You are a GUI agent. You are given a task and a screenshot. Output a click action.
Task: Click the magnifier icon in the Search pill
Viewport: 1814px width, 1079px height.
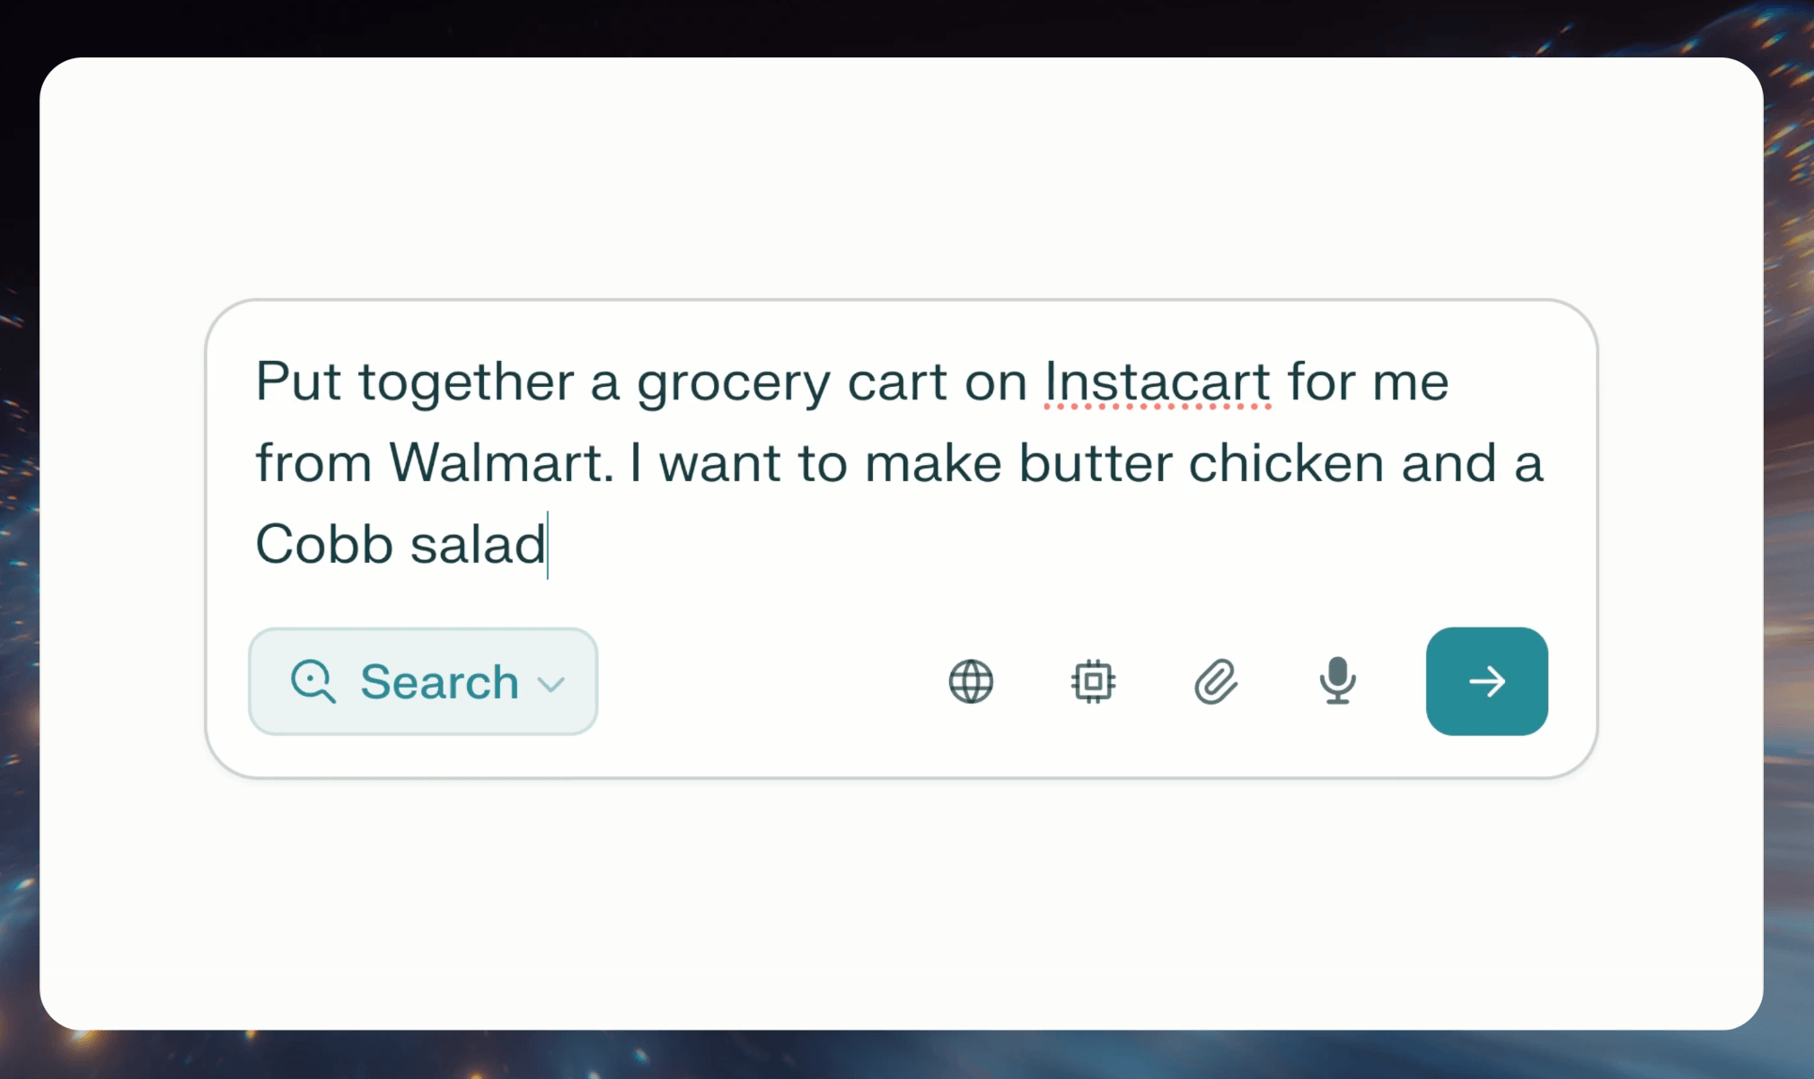click(313, 681)
